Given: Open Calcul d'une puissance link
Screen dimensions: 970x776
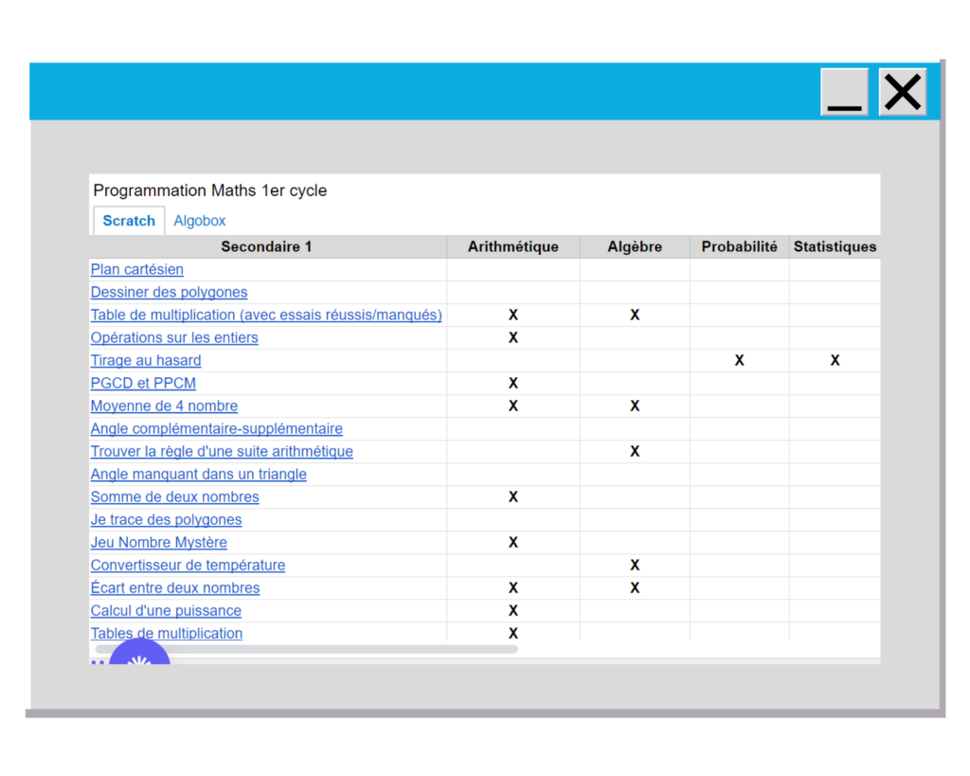Looking at the screenshot, I should pyautogui.click(x=166, y=611).
